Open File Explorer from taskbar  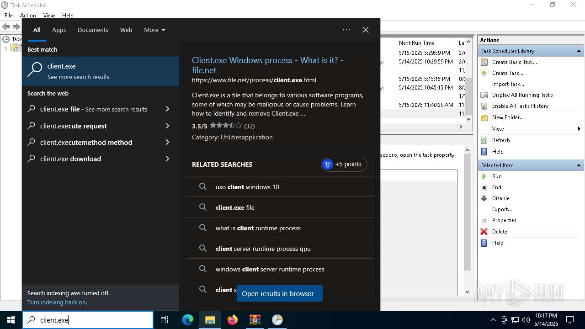point(210,320)
